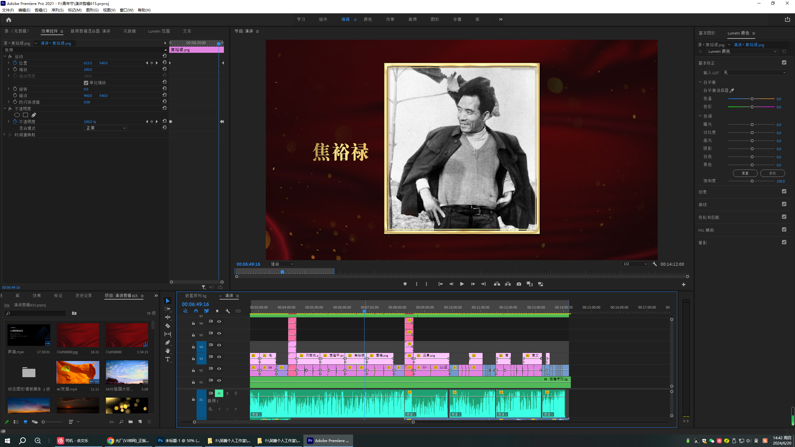Select the Hand tool
The image size is (795, 447).
(x=168, y=351)
